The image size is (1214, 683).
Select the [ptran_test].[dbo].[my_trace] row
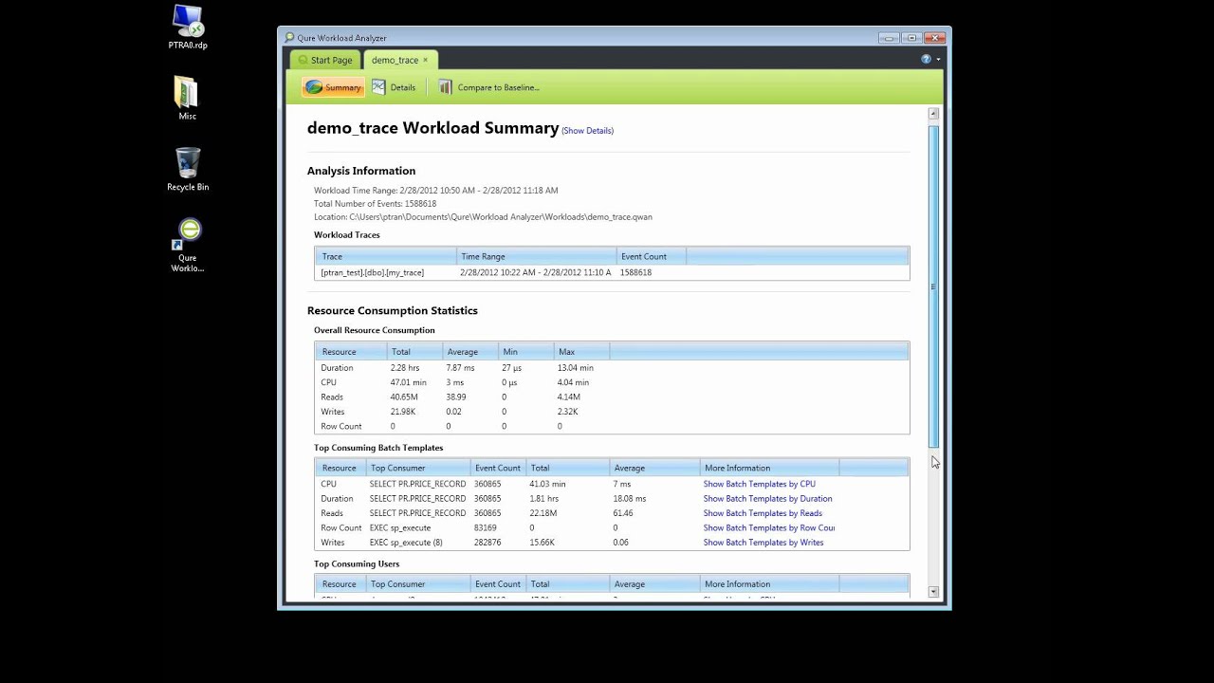(x=612, y=272)
